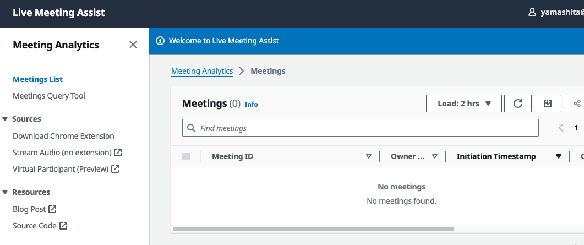This screenshot has height=245, width=584.
Task: Open Meetings List in sidebar
Action: [x=37, y=79]
